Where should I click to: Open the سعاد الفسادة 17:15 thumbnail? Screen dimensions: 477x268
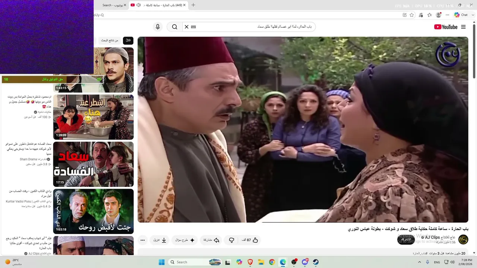pyautogui.click(x=93, y=164)
